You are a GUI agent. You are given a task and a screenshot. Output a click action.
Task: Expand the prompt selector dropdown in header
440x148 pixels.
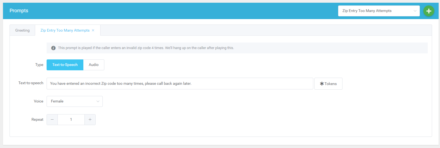tap(378, 11)
